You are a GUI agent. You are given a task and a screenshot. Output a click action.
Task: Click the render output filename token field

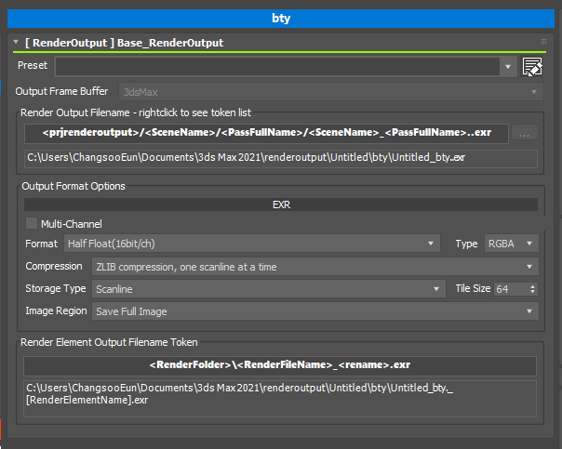click(x=266, y=134)
